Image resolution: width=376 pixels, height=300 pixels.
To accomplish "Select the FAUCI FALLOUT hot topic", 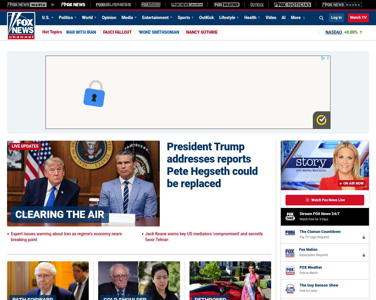I will tap(117, 32).
